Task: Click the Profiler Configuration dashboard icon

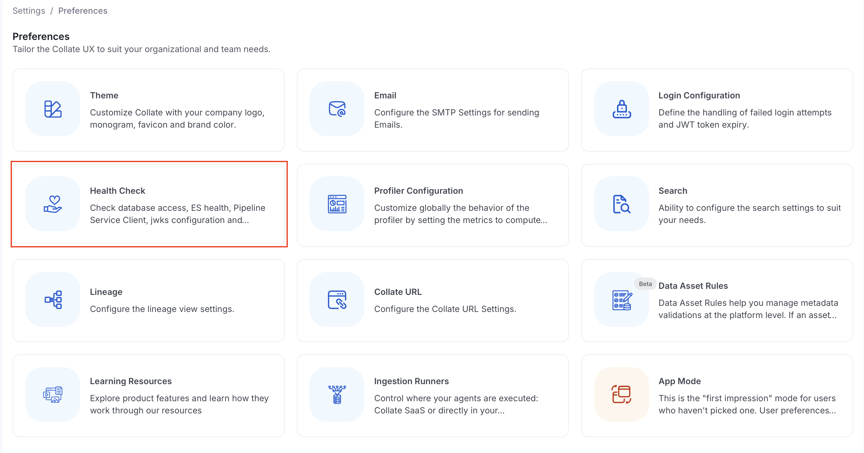Action: point(337,204)
